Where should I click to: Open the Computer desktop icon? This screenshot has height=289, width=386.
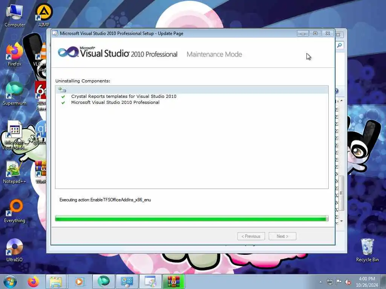[15, 15]
